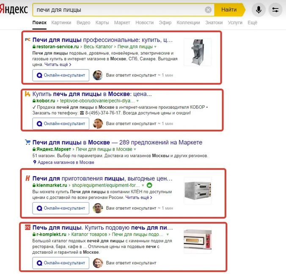
Task: Open result Купить подовую печь для пиццы
Action: coord(102,227)
